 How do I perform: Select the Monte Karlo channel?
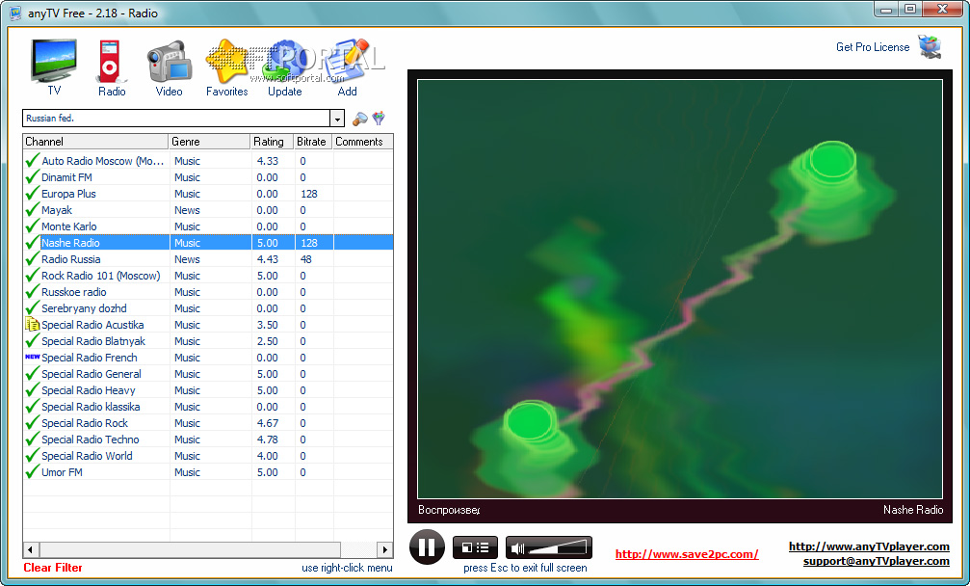coord(68,226)
